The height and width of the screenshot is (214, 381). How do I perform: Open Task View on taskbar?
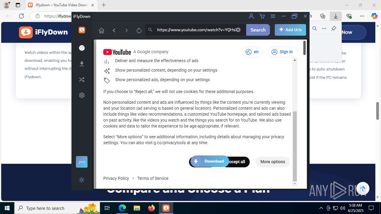[107, 208]
